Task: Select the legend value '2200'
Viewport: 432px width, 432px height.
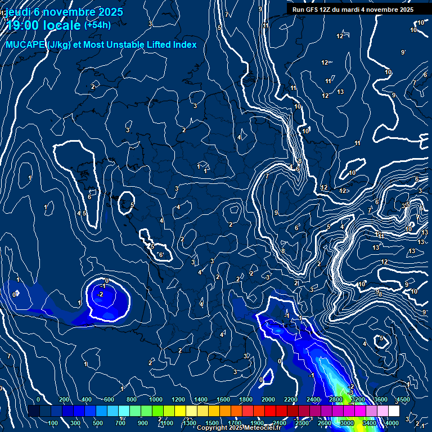Action: (x=291, y=399)
